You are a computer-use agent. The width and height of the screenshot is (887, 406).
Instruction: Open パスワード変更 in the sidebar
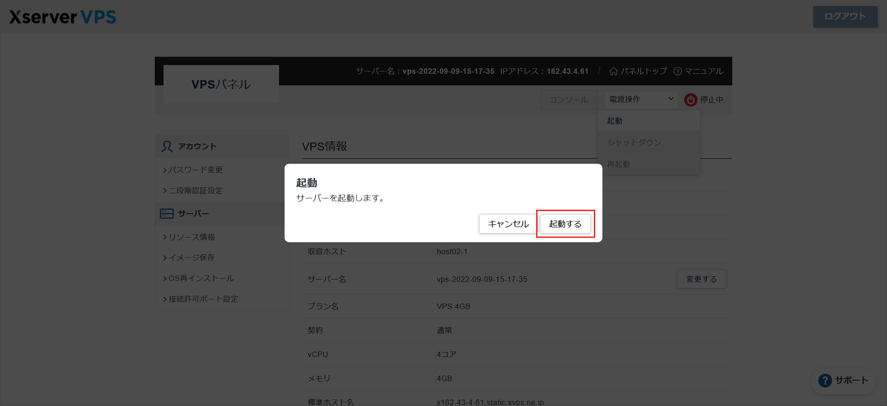(195, 170)
